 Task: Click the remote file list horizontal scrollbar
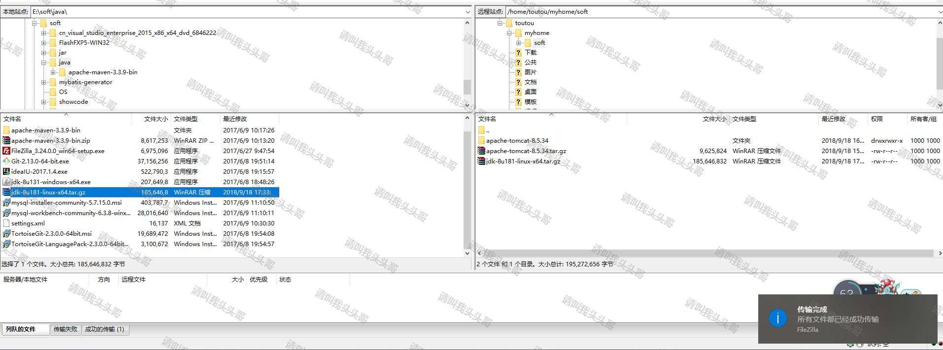tap(705, 253)
